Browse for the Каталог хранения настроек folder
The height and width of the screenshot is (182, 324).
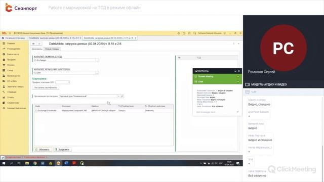pos(97,73)
